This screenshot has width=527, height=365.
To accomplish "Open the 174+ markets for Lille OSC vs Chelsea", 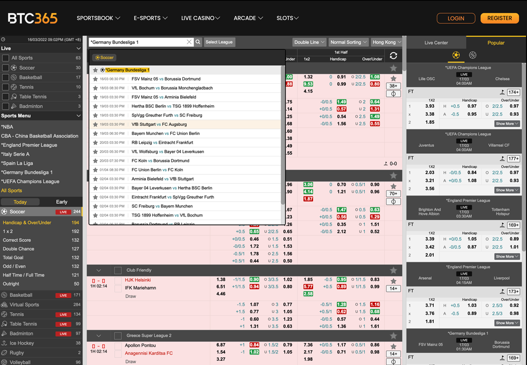I will click(x=513, y=92).
